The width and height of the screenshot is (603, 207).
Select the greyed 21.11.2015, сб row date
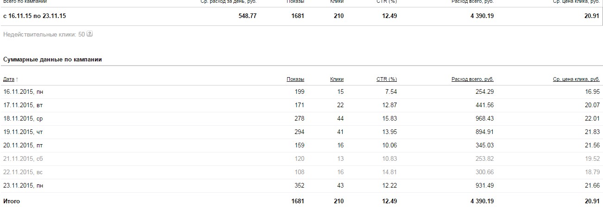(23, 159)
